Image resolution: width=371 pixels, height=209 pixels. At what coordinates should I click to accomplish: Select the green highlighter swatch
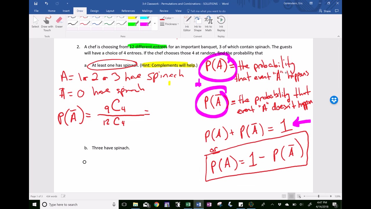coord(133,24)
